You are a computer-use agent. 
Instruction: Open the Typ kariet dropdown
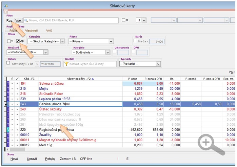158,64
